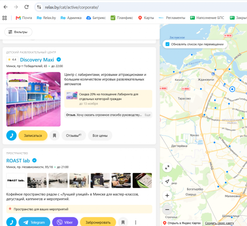
Task: Open the Discovery Maxi photo thumbnail
Action: coord(33,99)
